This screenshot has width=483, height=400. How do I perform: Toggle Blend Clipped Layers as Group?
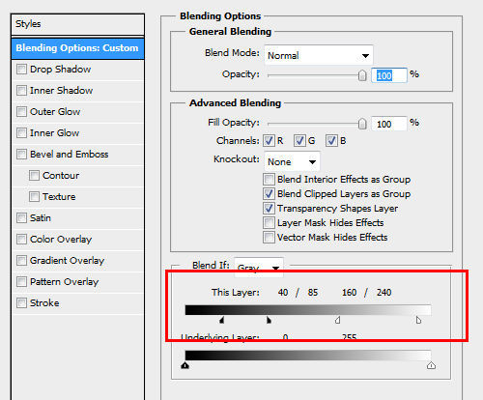pyautogui.click(x=269, y=194)
